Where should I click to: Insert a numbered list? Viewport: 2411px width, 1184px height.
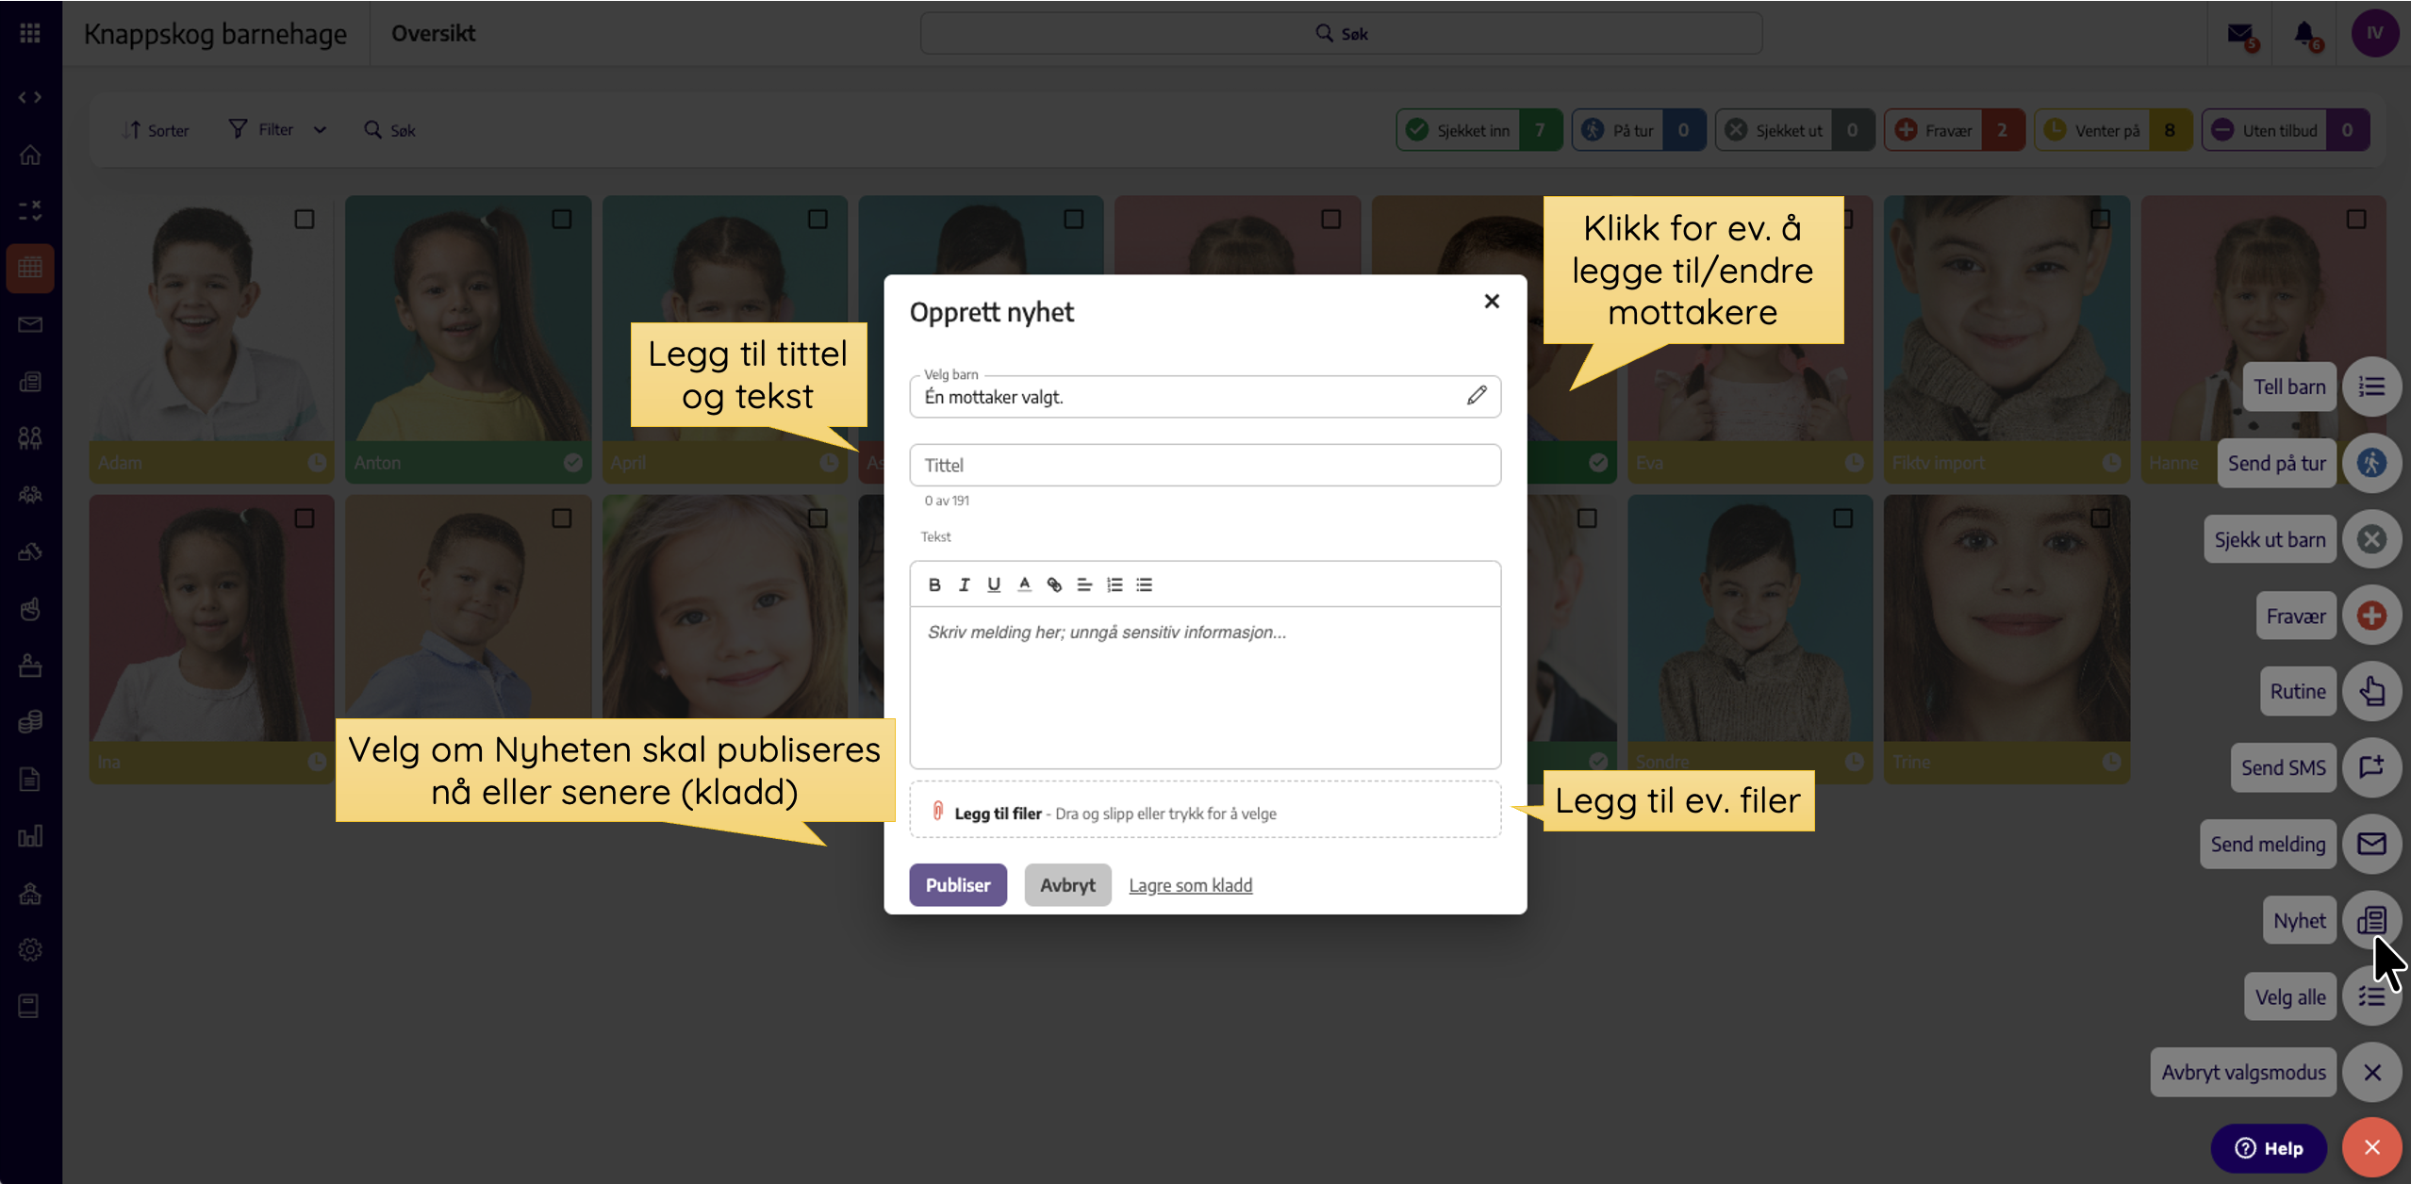click(x=1115, y=584)
